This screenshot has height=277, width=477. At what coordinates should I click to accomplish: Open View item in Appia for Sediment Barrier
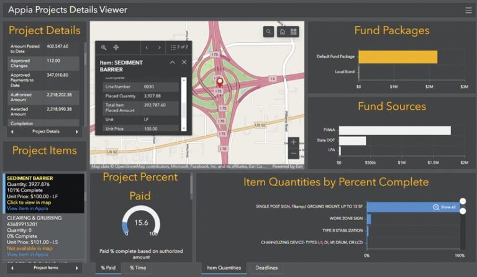27,208
